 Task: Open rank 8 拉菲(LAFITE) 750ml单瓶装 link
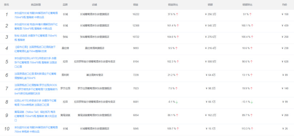[35, 103]
